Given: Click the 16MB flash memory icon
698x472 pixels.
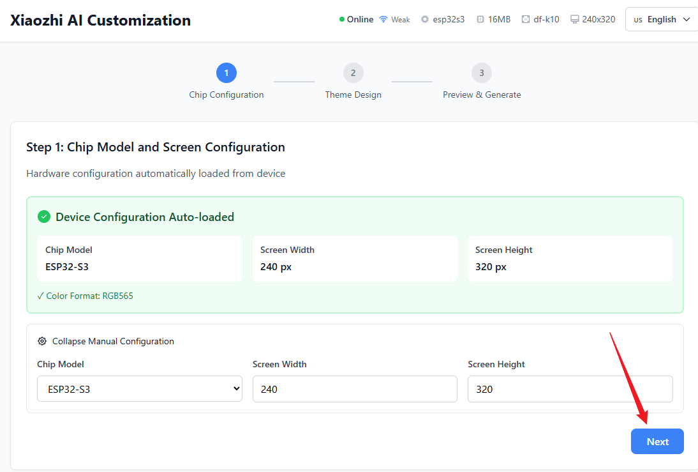Looking at the screenshot, I should click(x=480, y=19).
